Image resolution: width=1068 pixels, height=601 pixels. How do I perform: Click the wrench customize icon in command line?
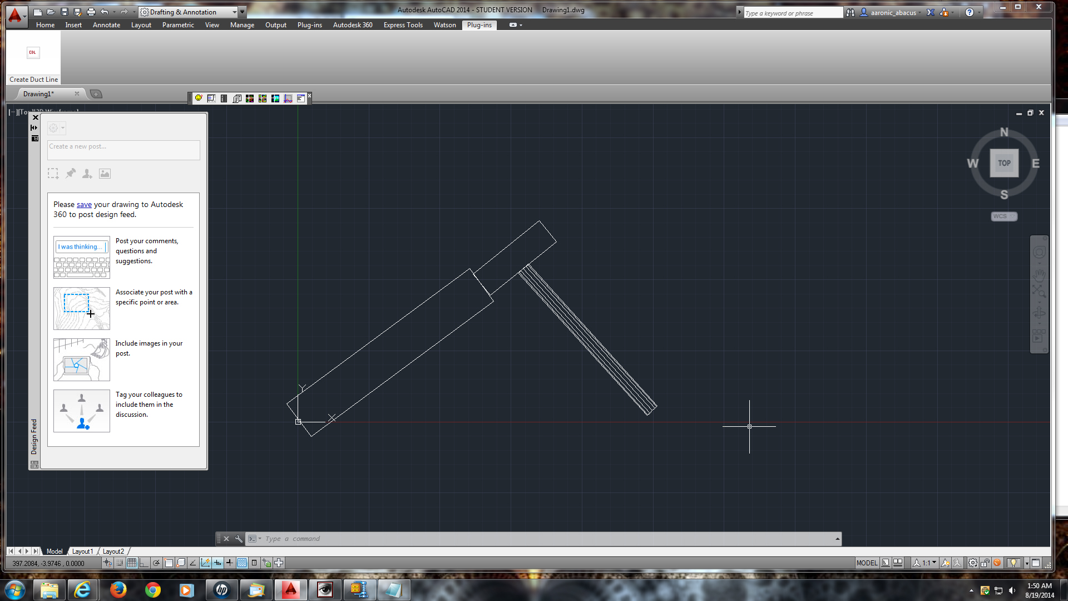[x=239, y=539]
